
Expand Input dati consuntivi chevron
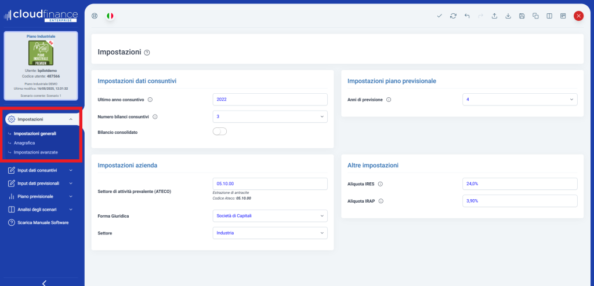click(x=71, y=170)
